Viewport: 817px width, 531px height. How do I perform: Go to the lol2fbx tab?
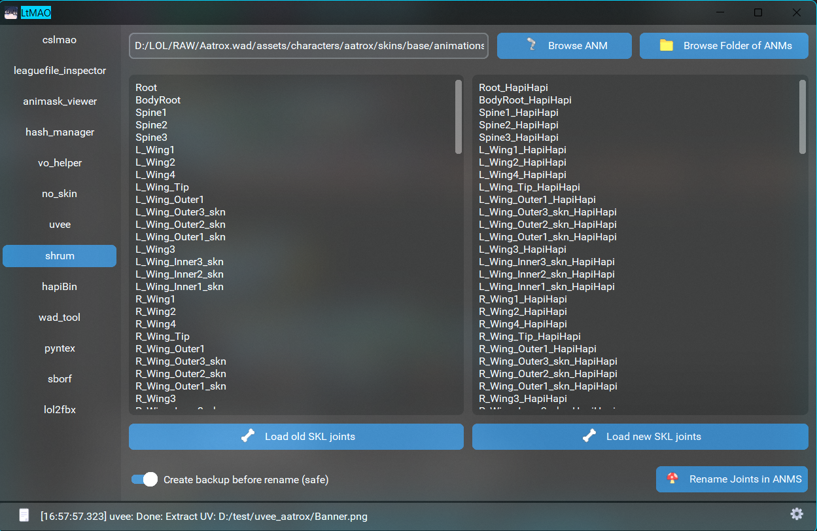(x=60, y=410)
